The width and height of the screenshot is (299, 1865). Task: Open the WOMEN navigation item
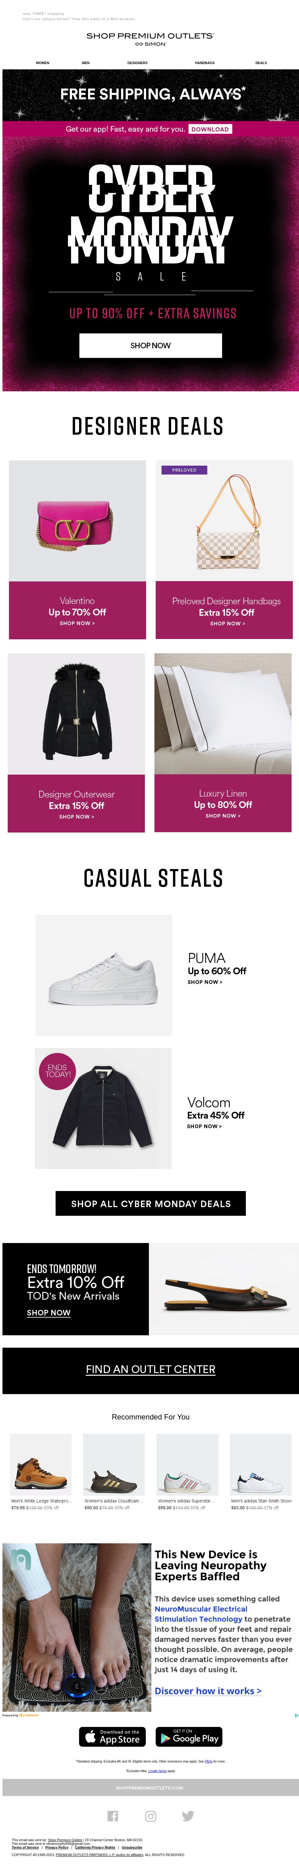point(43,63)
